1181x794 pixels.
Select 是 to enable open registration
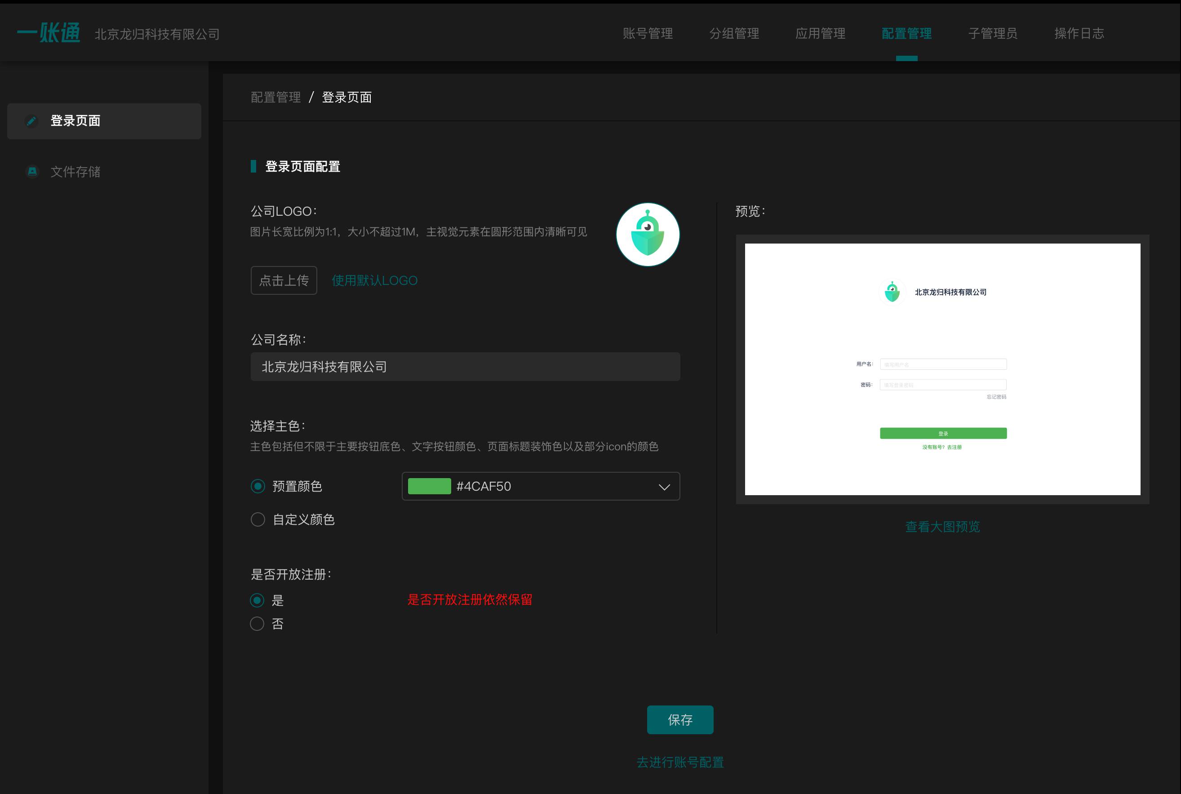click(257, 601)
